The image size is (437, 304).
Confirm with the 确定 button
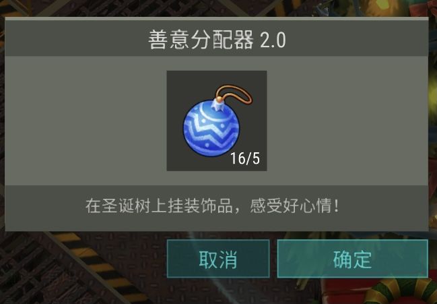click(353, 259)
